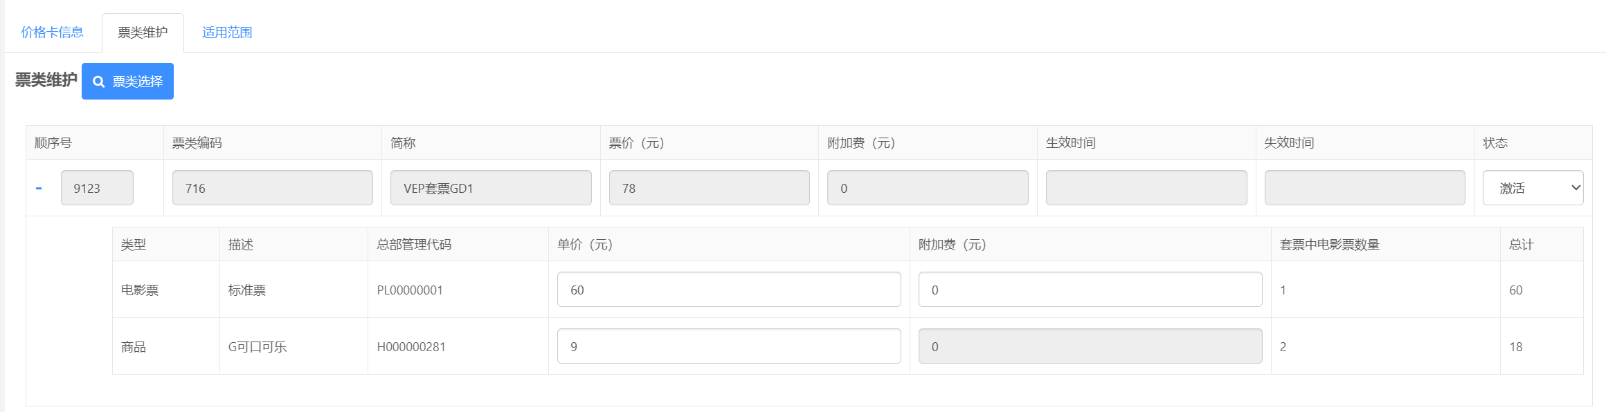1606x412 pixels.
Task: Click the empty 失效时间 field
Action: (1365, 188)
